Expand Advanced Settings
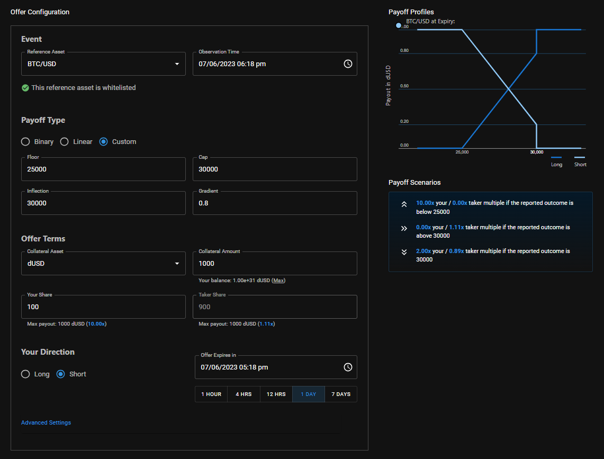Viewport: 604px width, 459px height. click(x=46, y=422)
